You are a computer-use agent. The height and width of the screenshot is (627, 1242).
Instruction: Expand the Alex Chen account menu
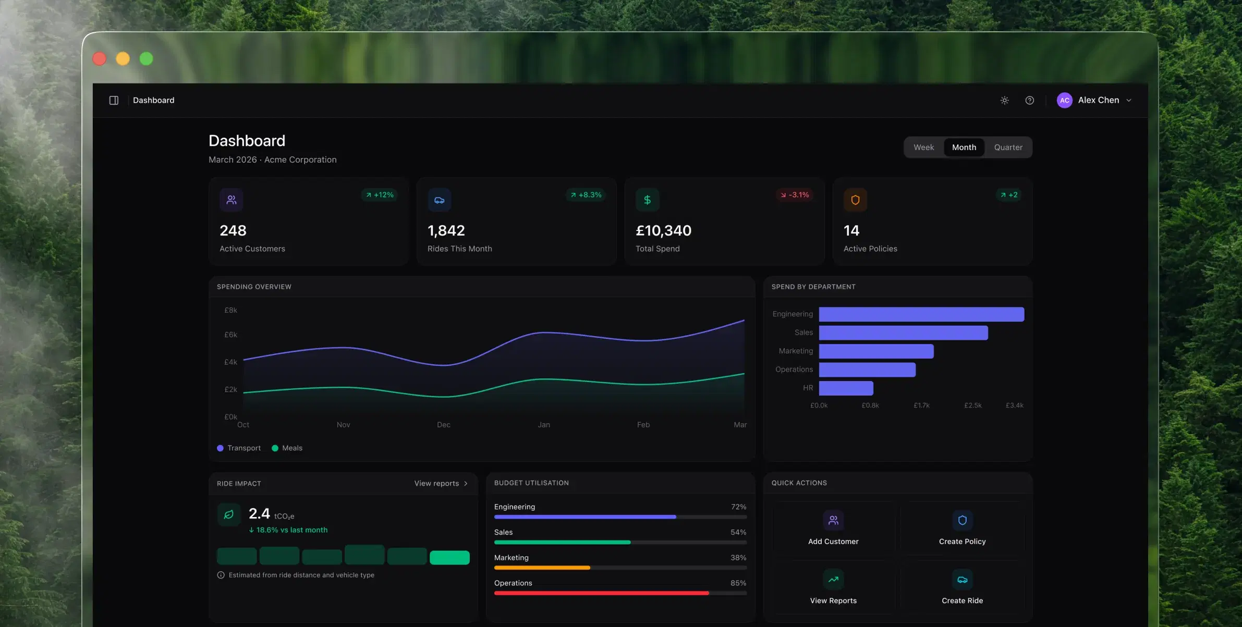[x=1095, y=100]
